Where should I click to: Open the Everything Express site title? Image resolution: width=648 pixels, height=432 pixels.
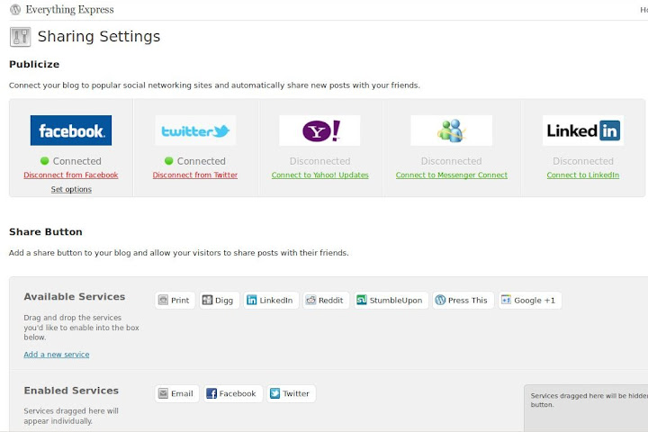click(x=70, y=10)
